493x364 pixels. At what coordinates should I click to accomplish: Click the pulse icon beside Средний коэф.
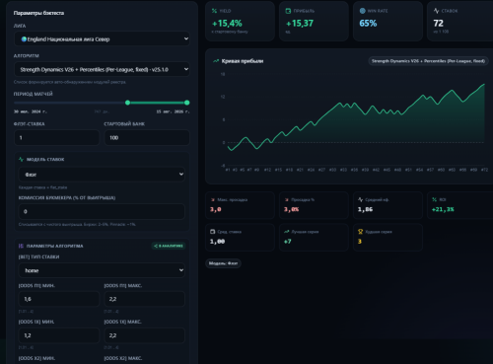coord(361,199)
